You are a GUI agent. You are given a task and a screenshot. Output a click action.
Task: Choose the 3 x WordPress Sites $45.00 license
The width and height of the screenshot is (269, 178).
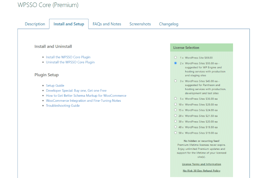pyautogui.click(x=175, y=81)
